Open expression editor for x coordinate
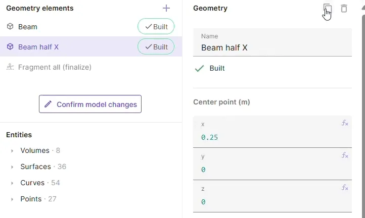Viewport: 365px width, 218px height. point(345,123)
